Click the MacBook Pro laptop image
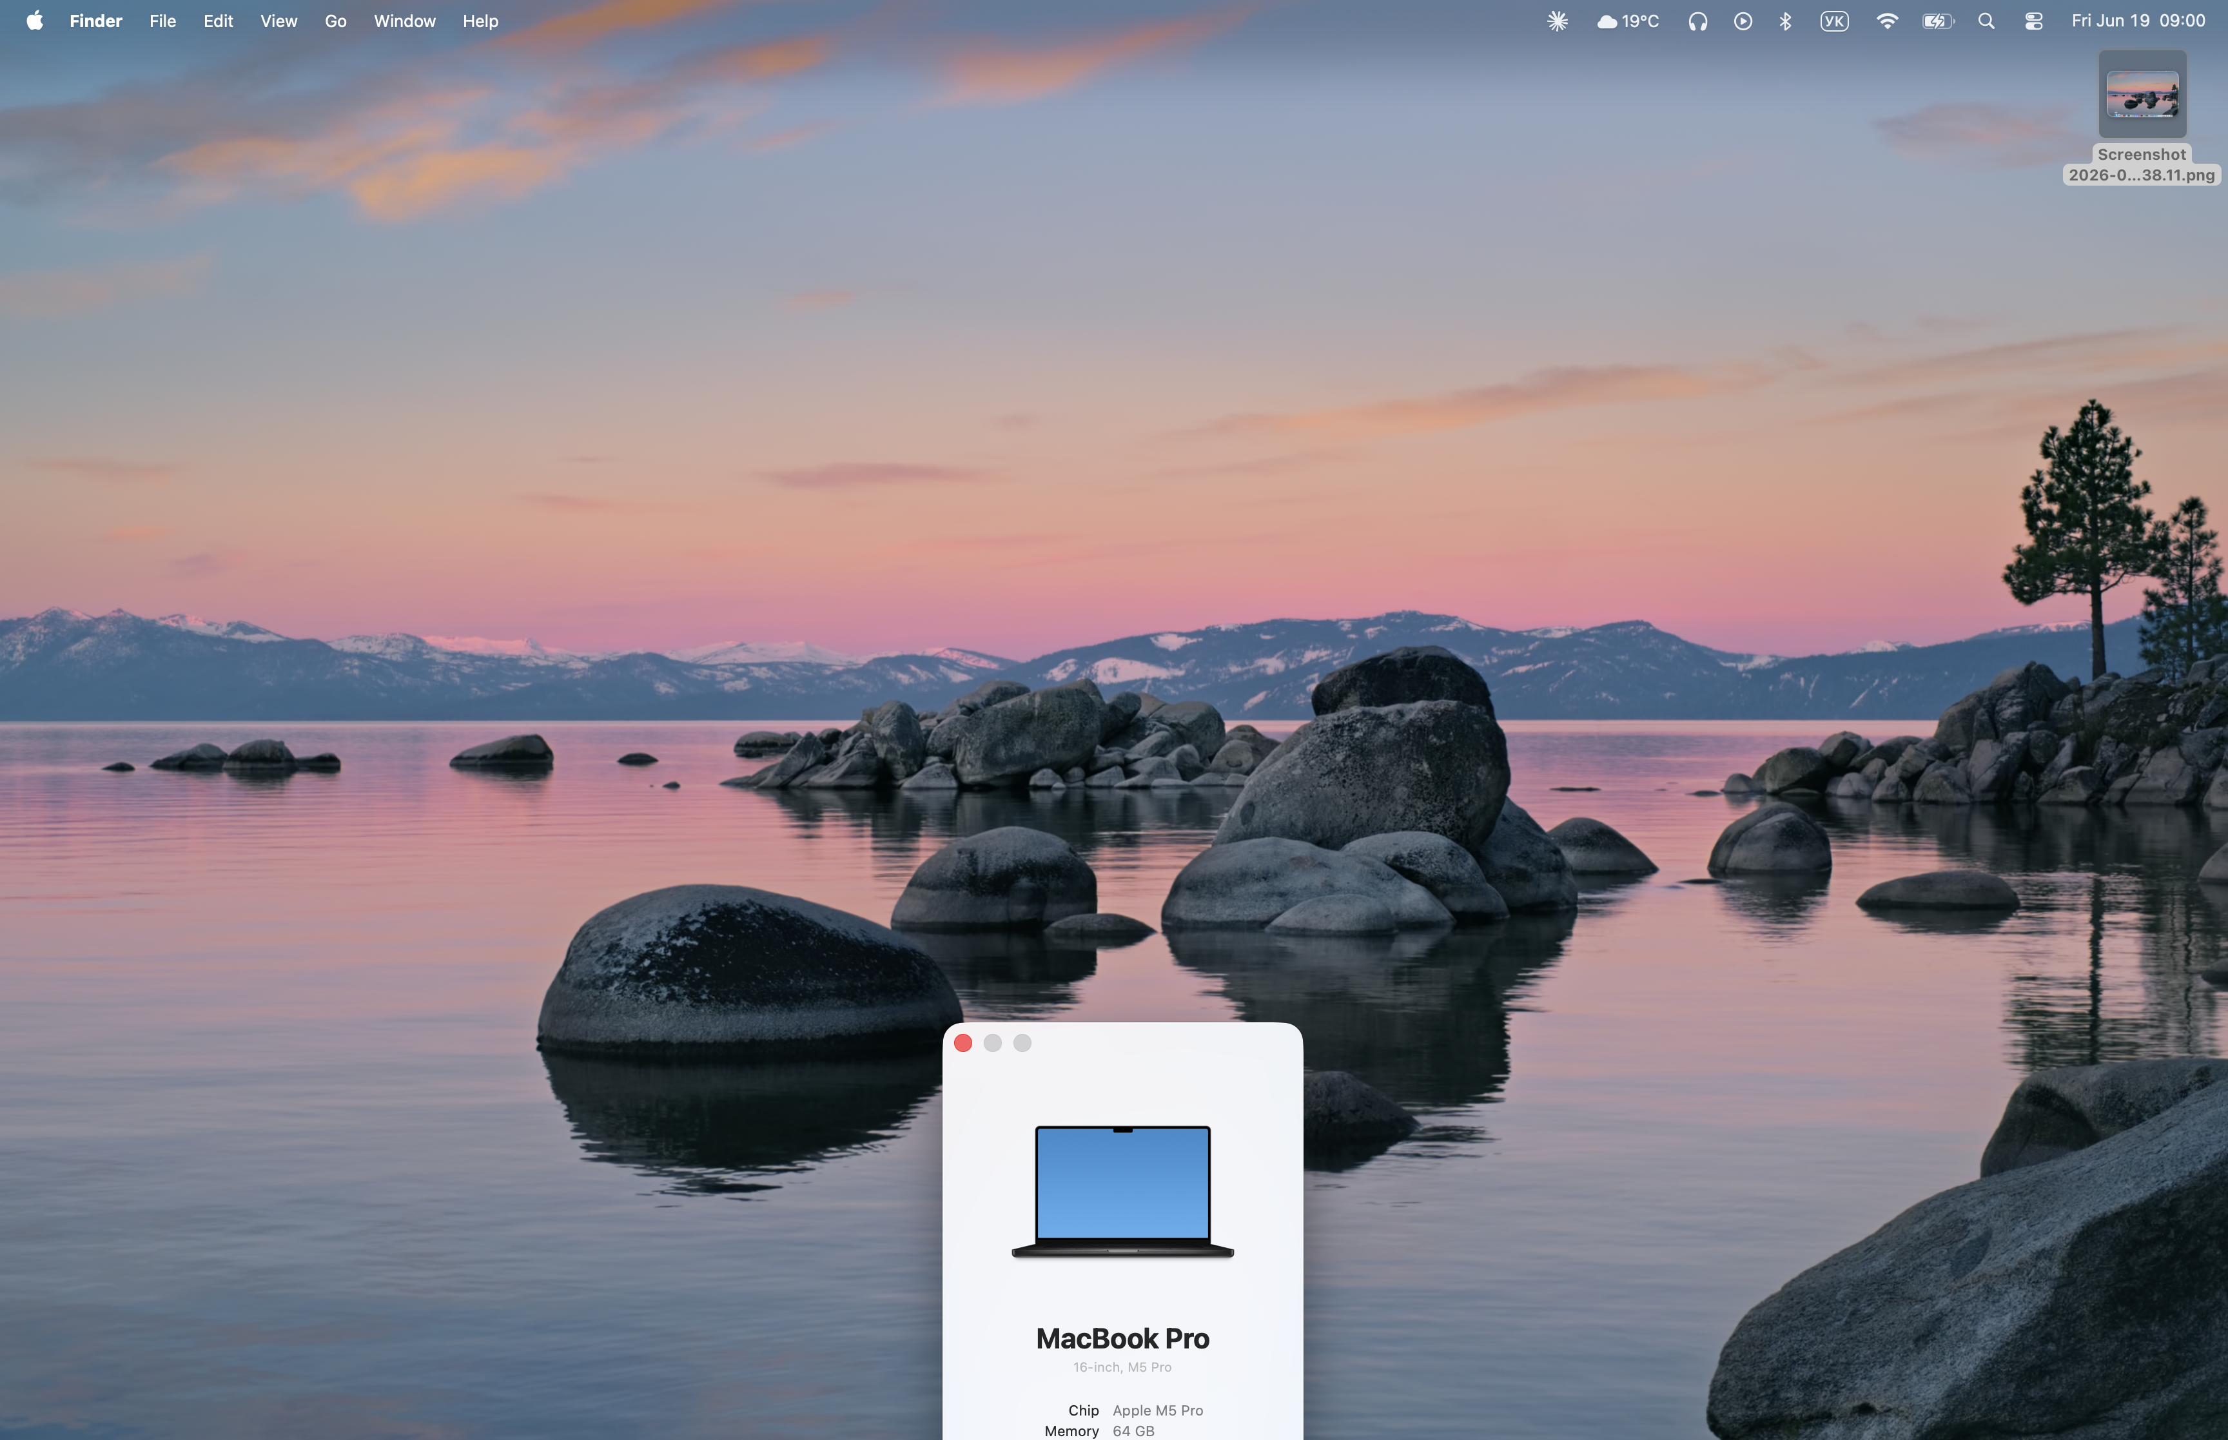Viewport: 2228px width, 1440px height. tap(1123, 1191)
